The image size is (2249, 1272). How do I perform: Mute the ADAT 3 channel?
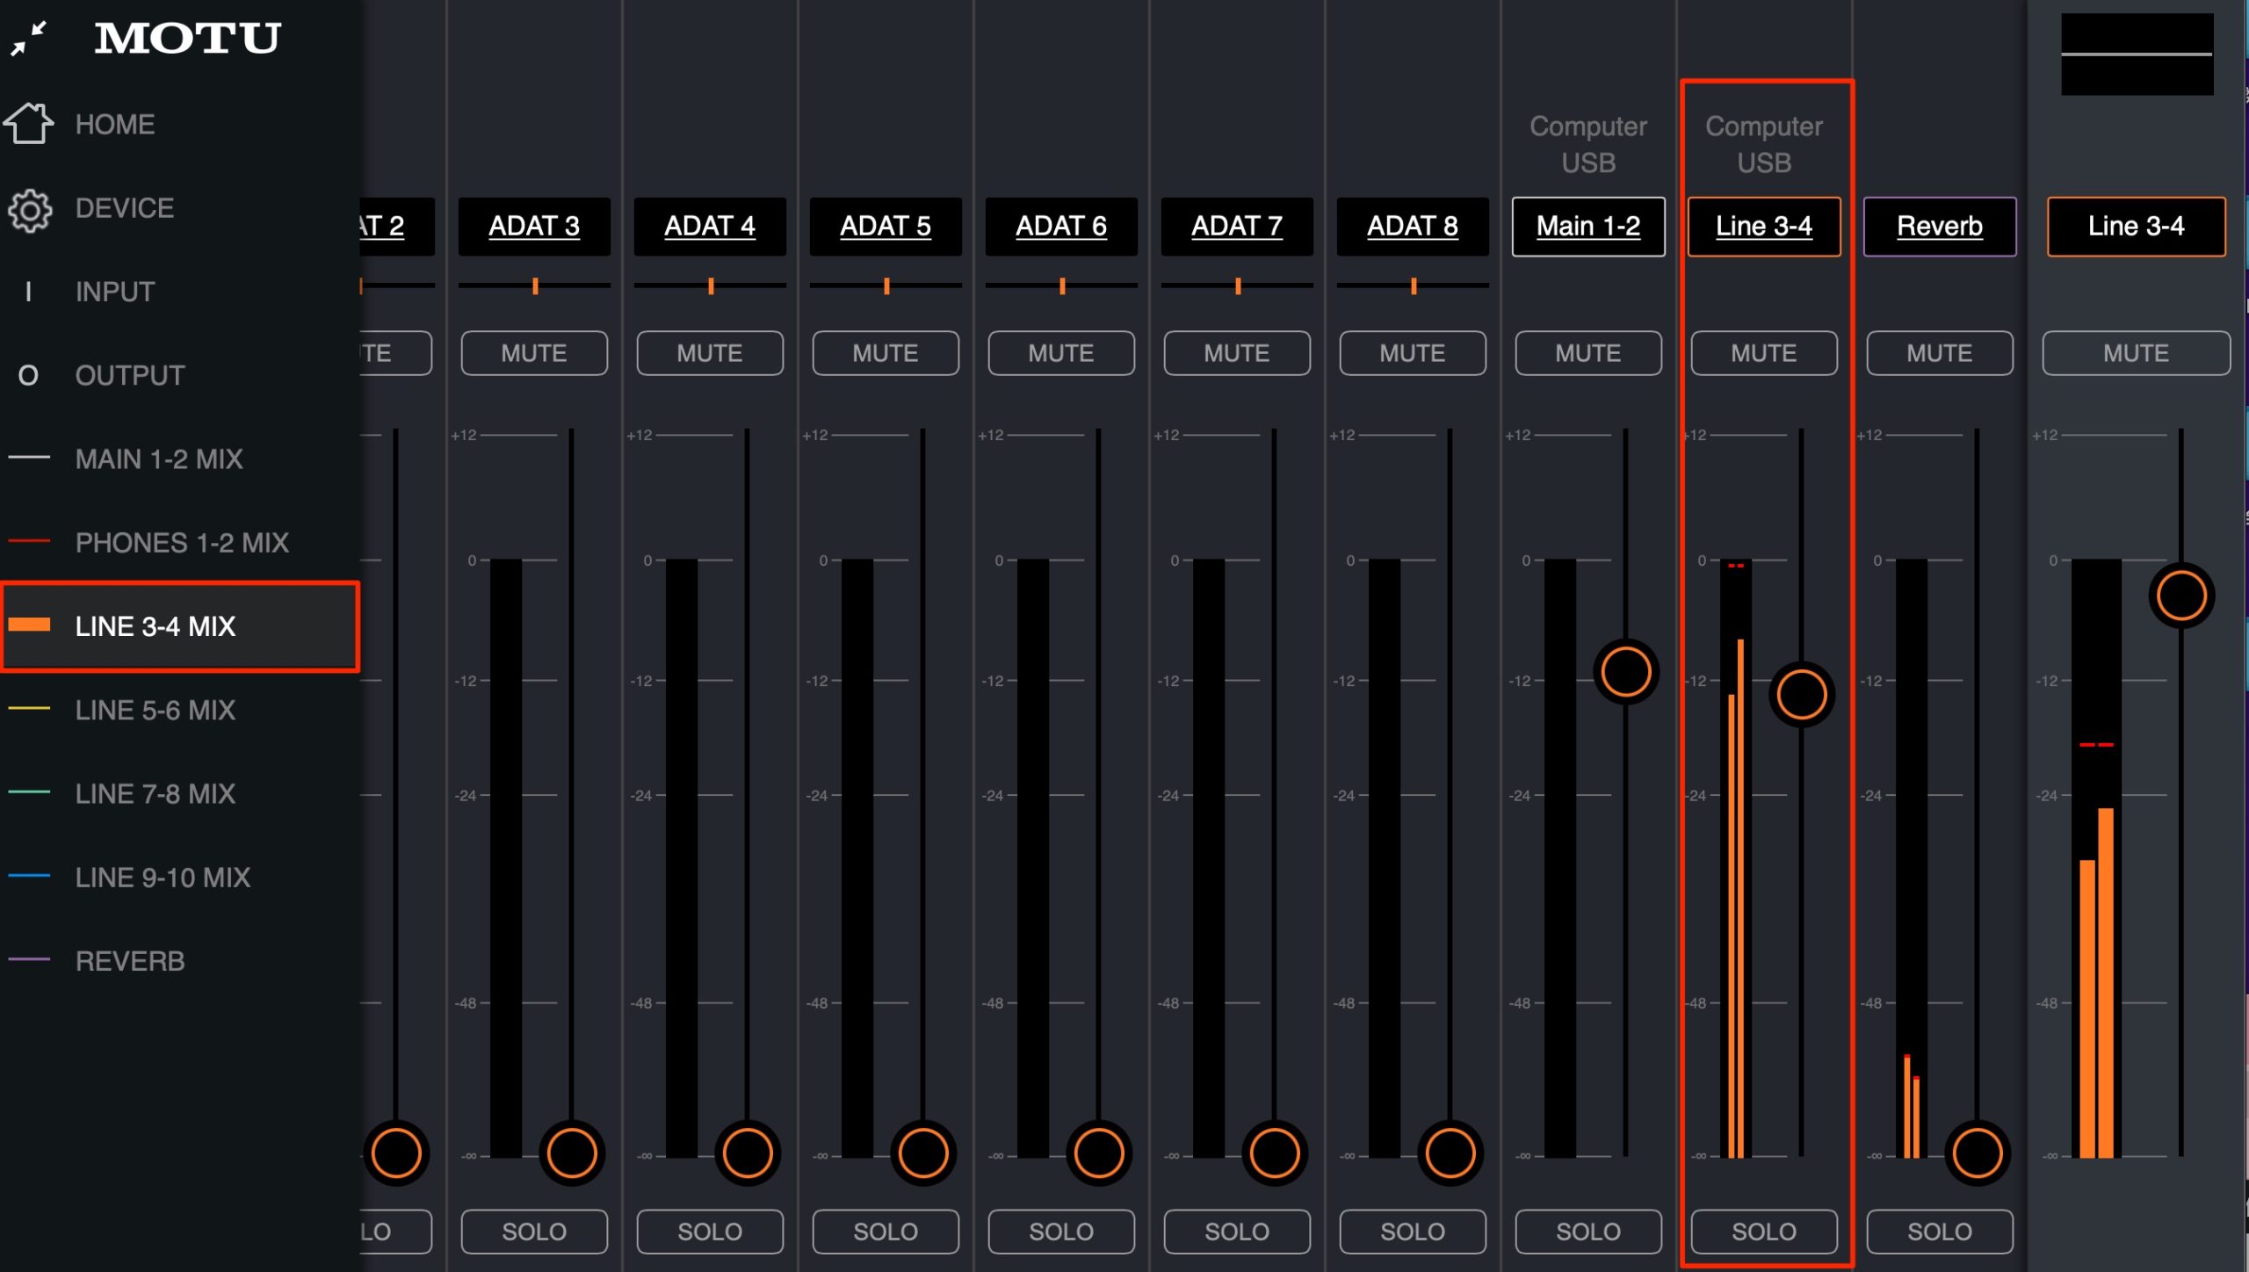pos(534,353)
